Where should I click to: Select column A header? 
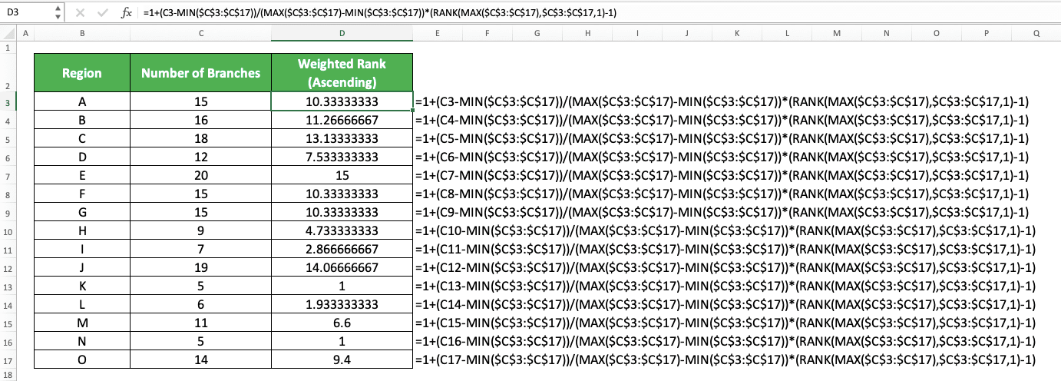[x=25, y=33]
